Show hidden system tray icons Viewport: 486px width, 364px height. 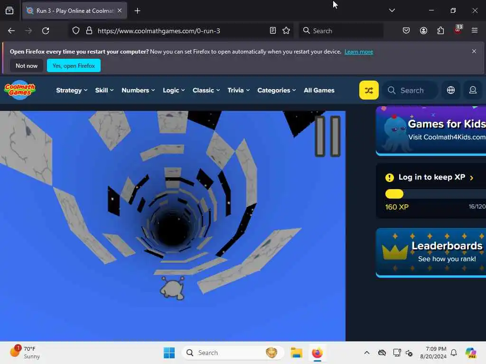(367, 353)
